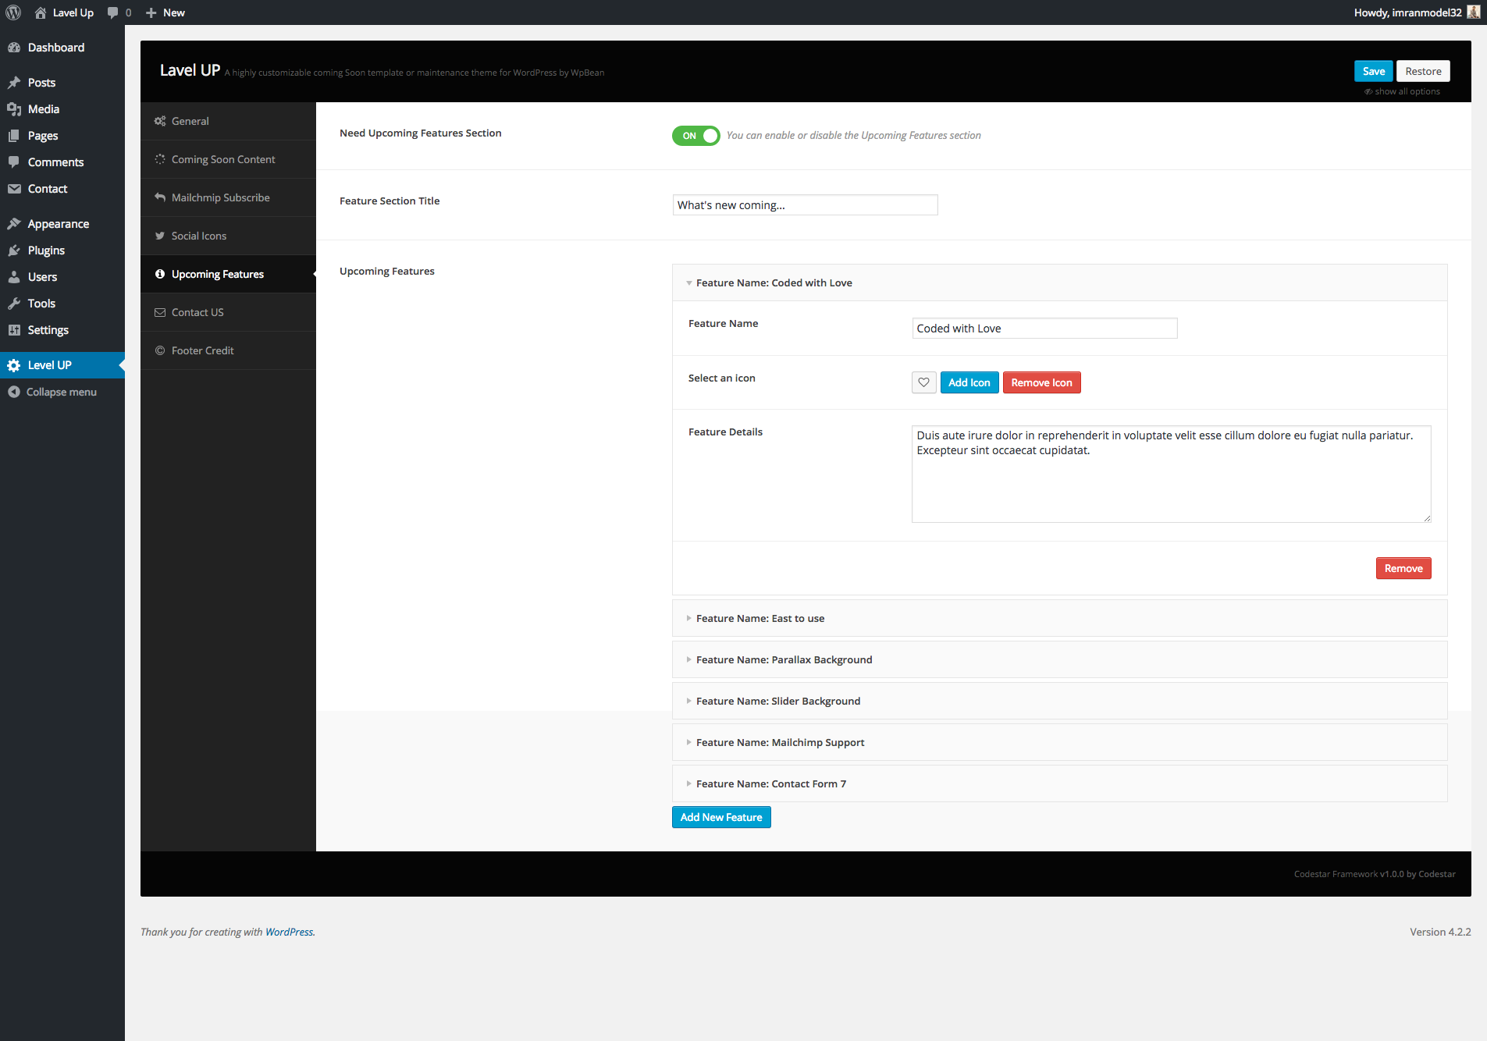1487x1041 pixels.
Task: Click the heart icon preview box
Action: tap(924, 382)
